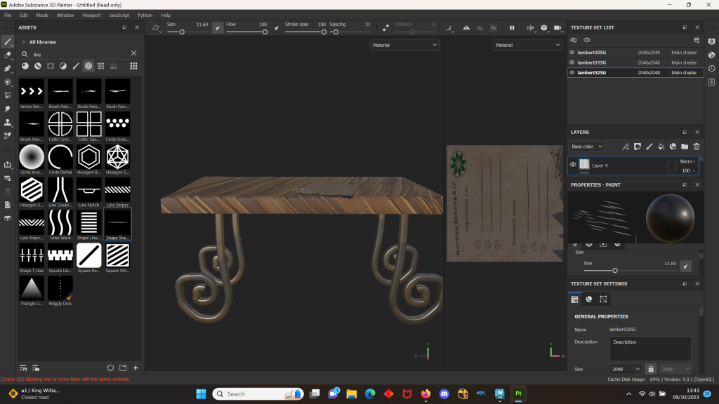Screen dimensions: 719x404
Task: Open the Edit menu
Action: [x=24, y=15]
